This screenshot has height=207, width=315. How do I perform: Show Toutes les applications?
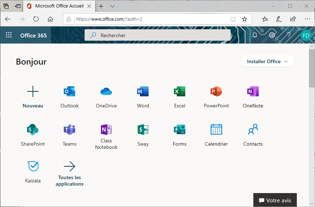(x=69, y=173)
